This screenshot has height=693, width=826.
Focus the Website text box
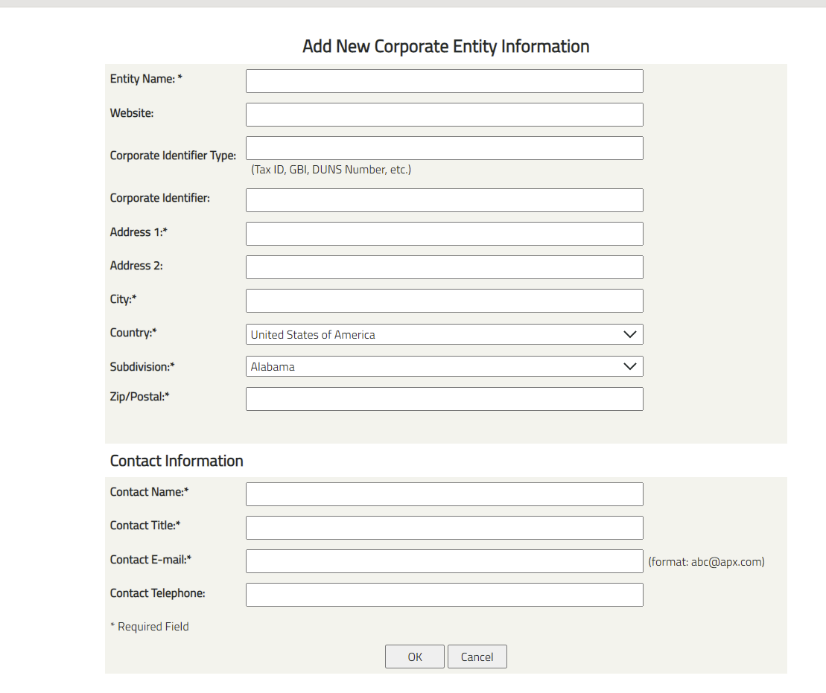[444, 115]
